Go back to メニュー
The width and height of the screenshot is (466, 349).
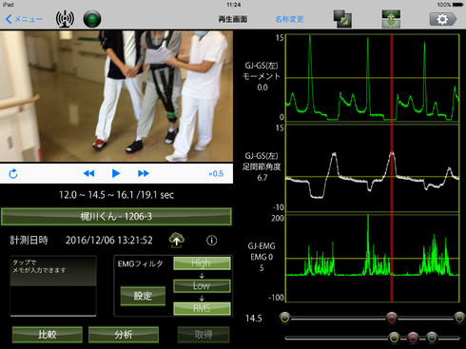click(x=24, y=19)
